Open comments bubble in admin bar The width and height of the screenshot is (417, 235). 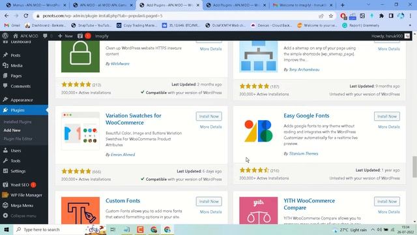tap(45, 36)
